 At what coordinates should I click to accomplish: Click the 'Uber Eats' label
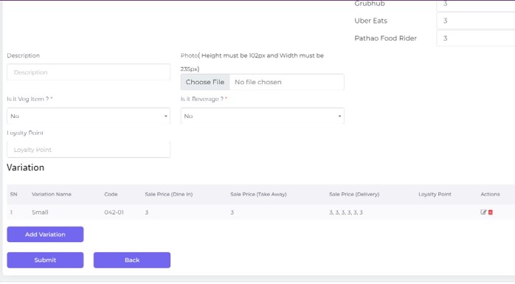tap(371, 21)
